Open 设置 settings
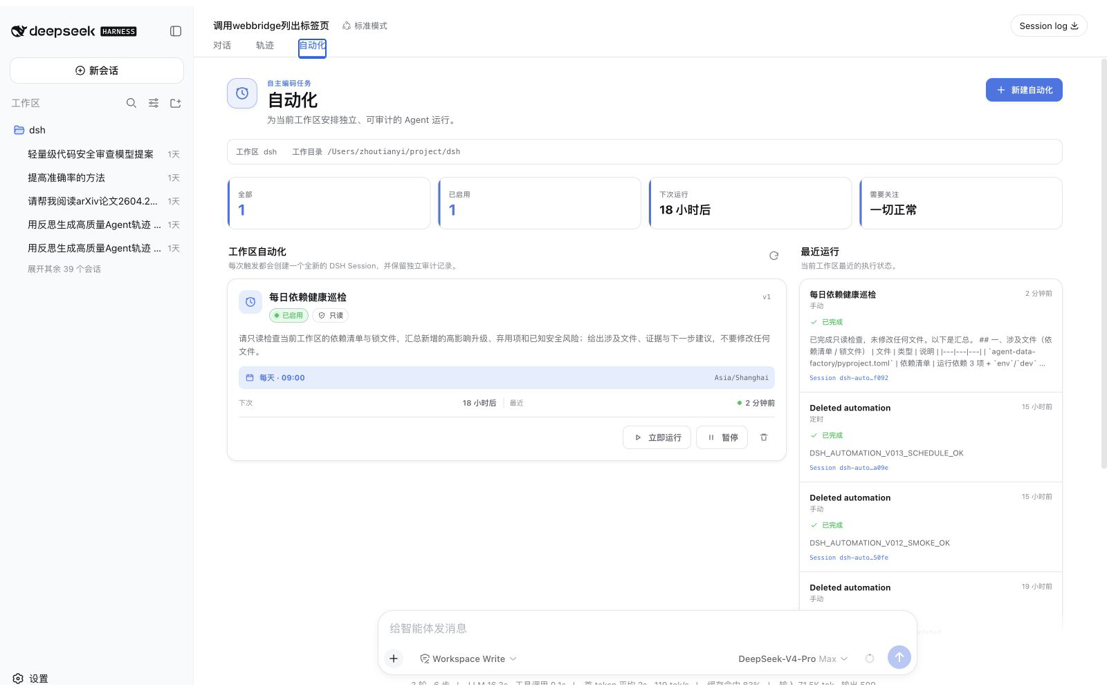Viewport: 1107px width, 691px height. coord(30,679)
